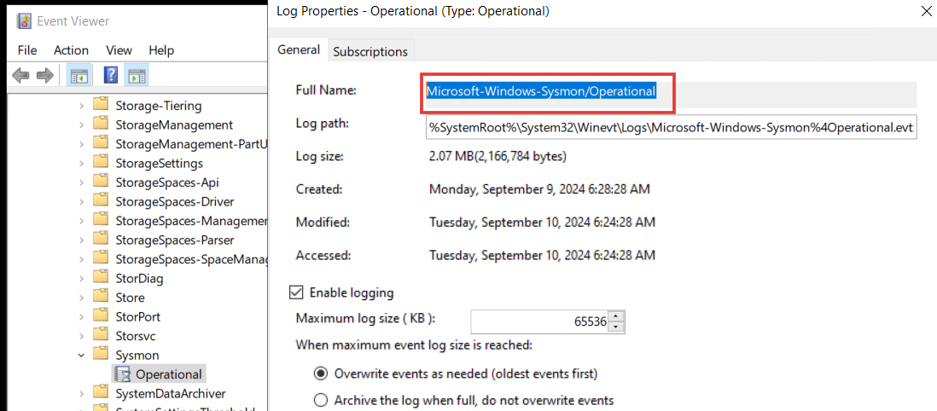Click the Event Viewer app icon in title bar
The width and height of the screenshot is (937, 411).
(23, 21)
